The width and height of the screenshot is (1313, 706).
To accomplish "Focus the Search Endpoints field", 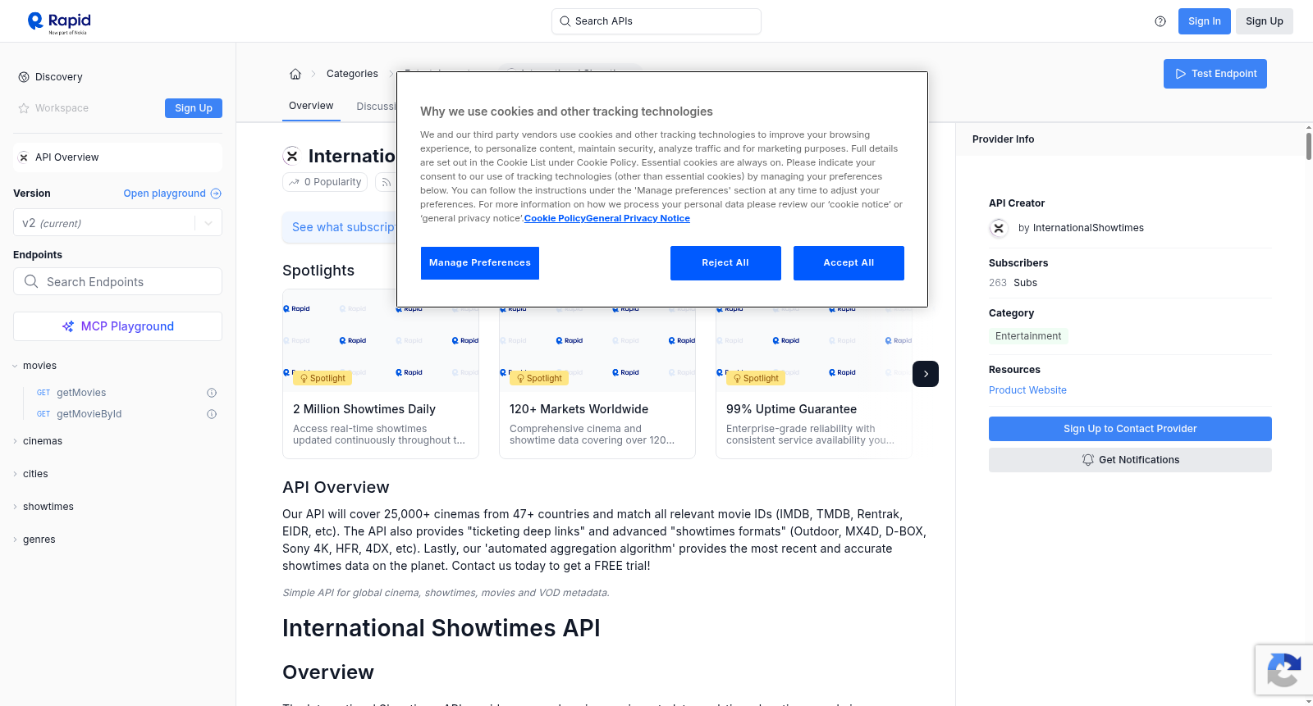I will (117, 281).
